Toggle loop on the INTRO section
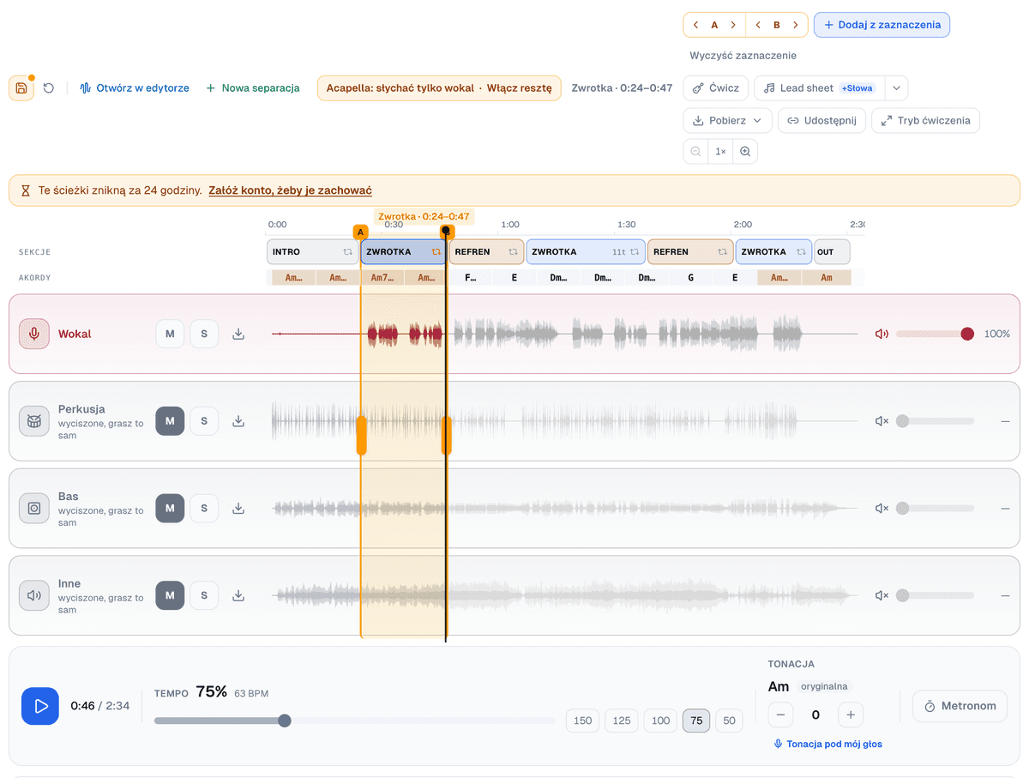This screenshot has height=778, width=1029. [347, 252]
